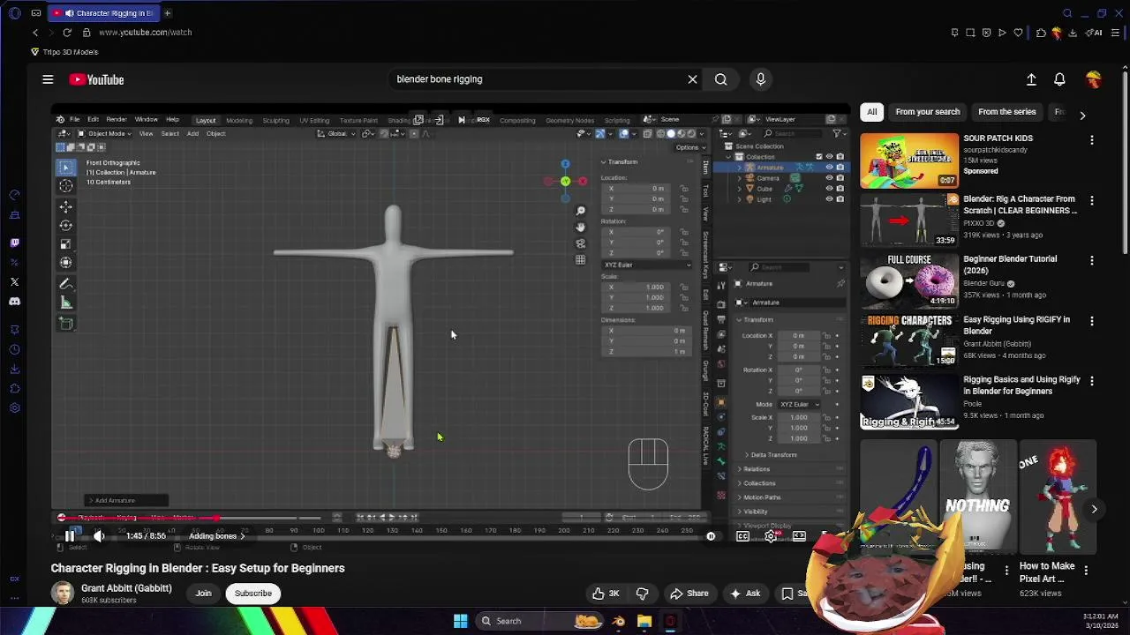Click the Join button
1130x635 pixels.
coord(204,594)
